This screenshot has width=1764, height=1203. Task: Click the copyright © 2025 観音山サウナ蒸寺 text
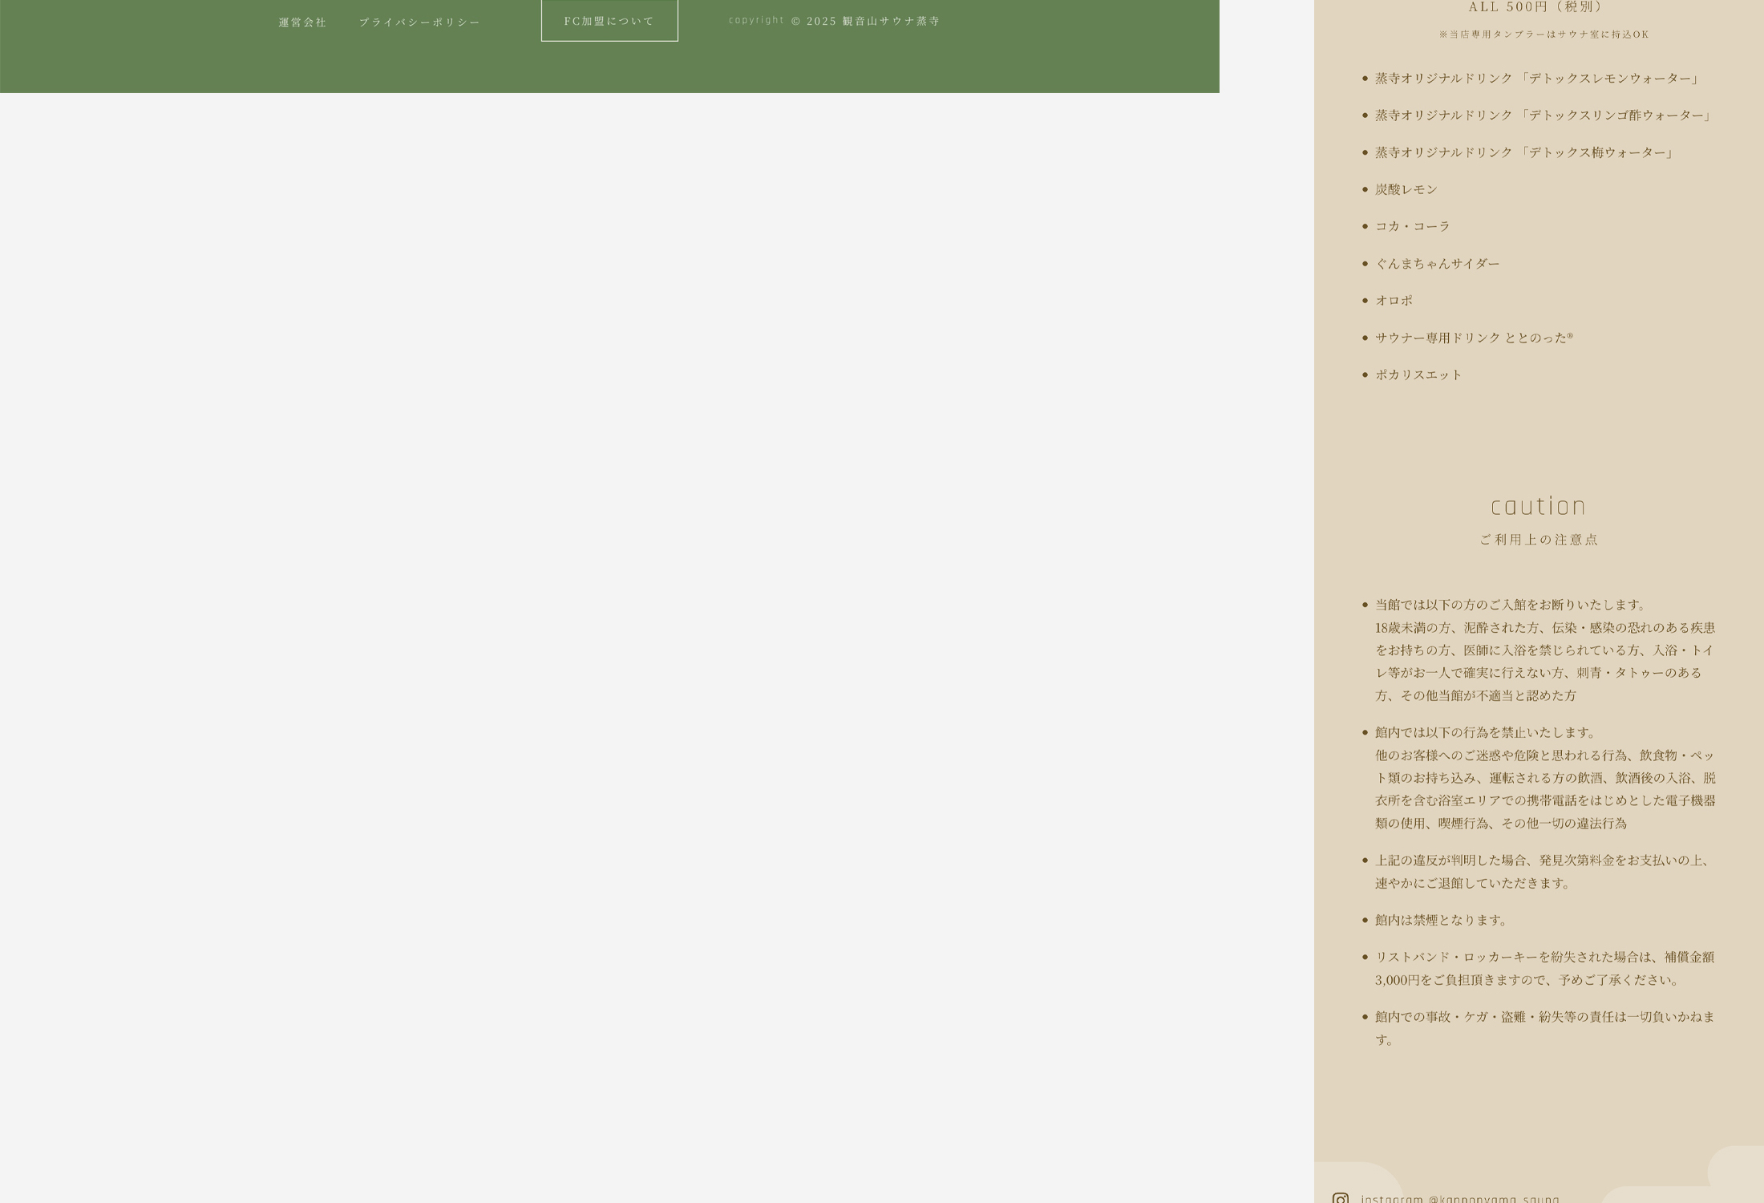(x=834, y=21)
